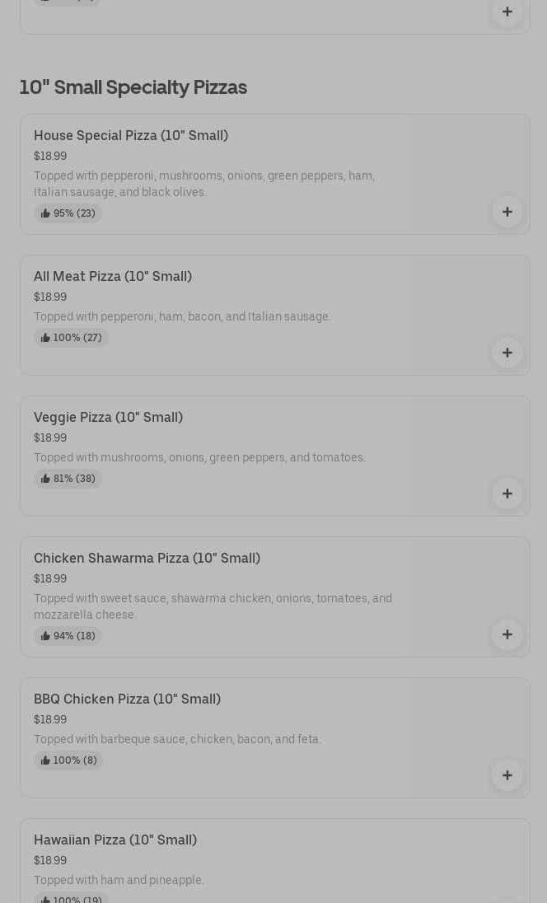Add Chicken Shawarma Pizza to order
Screen dimensions: 547x903
pos(507,634)
